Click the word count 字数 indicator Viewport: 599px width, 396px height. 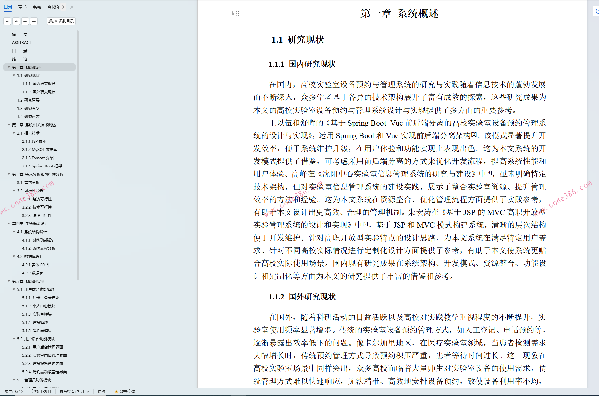[41, 392]
